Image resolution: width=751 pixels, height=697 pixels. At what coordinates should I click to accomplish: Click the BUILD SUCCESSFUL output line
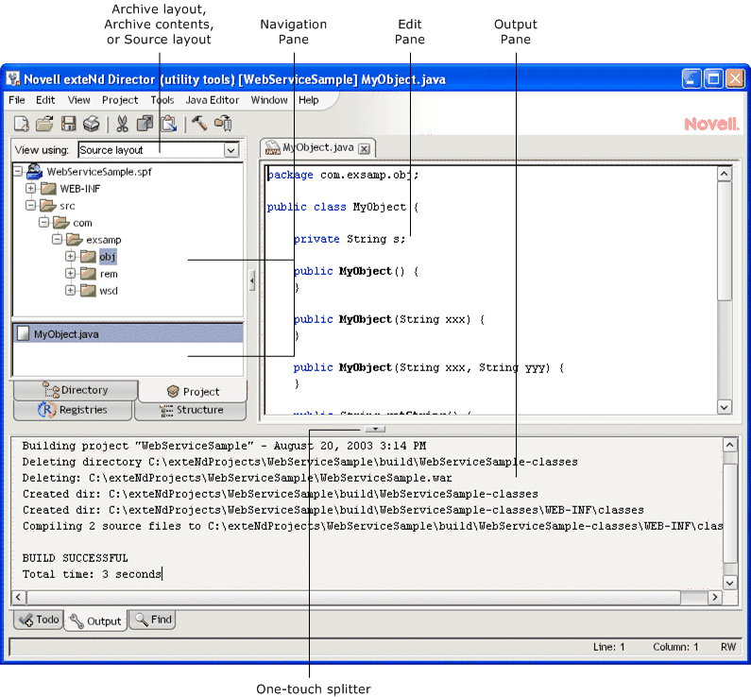click(x=76, y=558)
